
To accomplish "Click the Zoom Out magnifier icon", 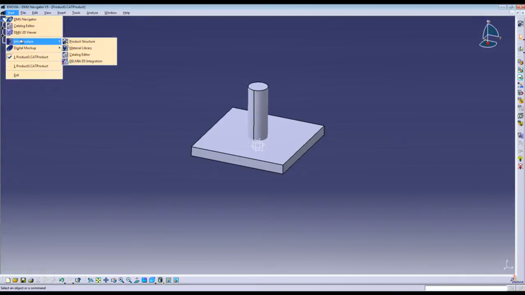I will pos(129,280).
